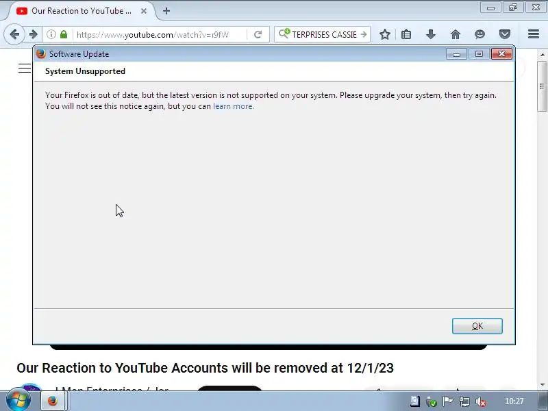
Task: Click the first system tray notepad icon
Action: (x=415, y=401)
